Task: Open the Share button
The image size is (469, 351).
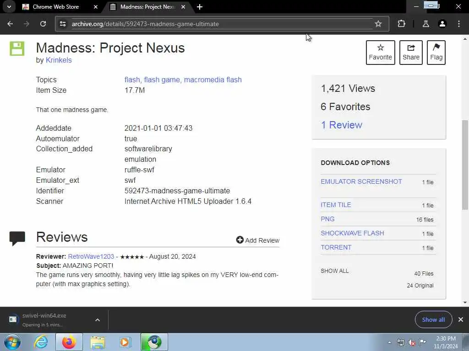Action: click(411, 53)
